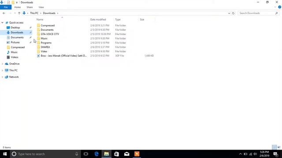282x158 pixels.
Task: Open network status tray icon
Action: pos(250,154)
